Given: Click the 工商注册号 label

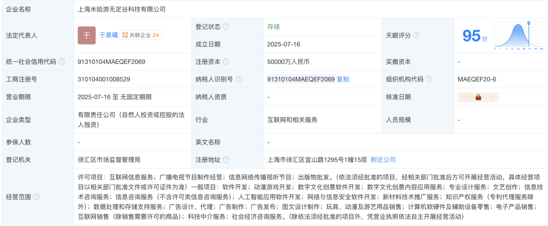Looking at the screenshot, I should (x=21, y=79).
